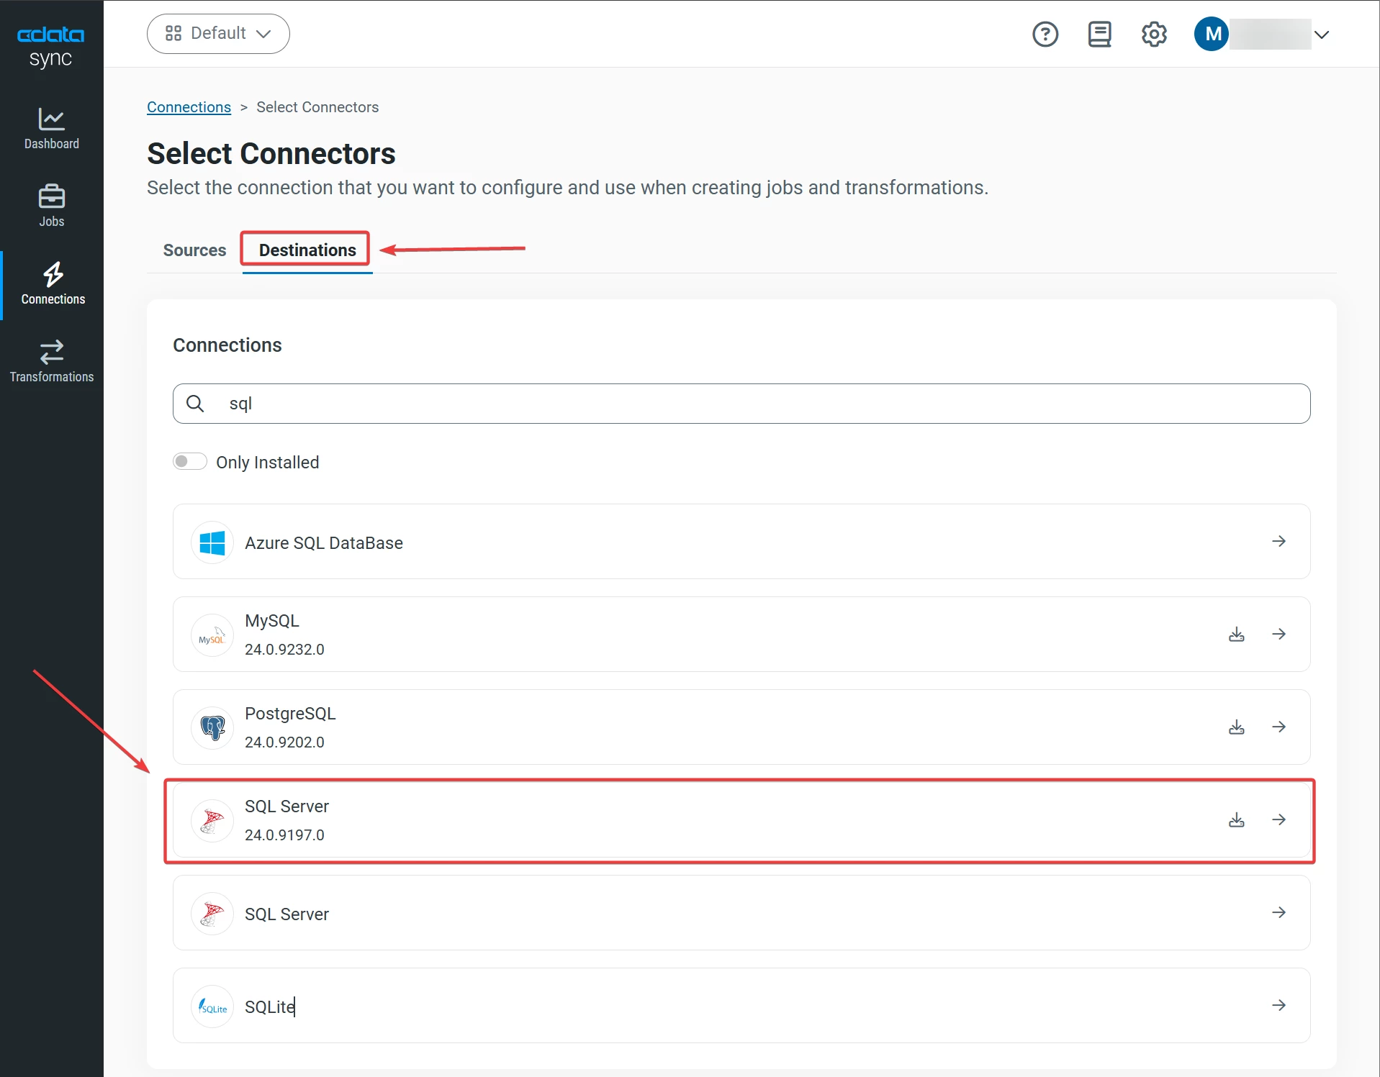
Task: Enable the Only Installed toggle
Action: click(x=189, y=461)
